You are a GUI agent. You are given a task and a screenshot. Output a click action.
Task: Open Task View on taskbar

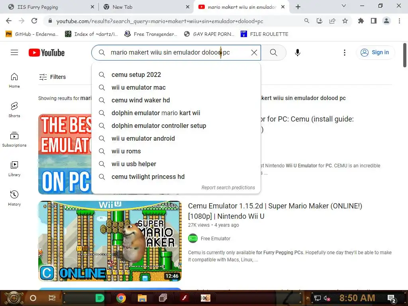click(52, 298)
